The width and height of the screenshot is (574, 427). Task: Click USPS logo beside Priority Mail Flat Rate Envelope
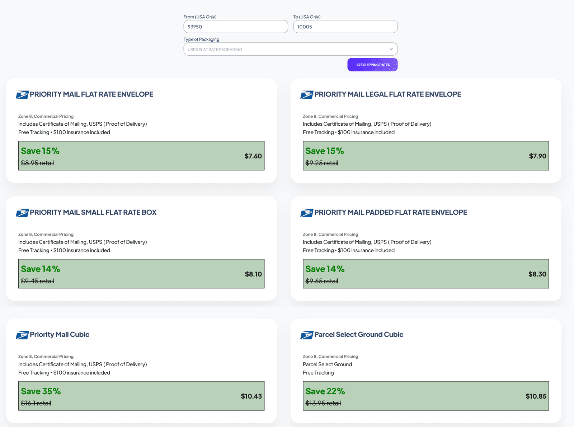coord(22,95)
